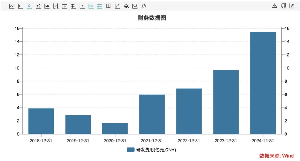Image resolution: width=300 pixels, height=161 pixels.
Task: Select the scatter plot chart icon
Action: [x=38, y=6]
